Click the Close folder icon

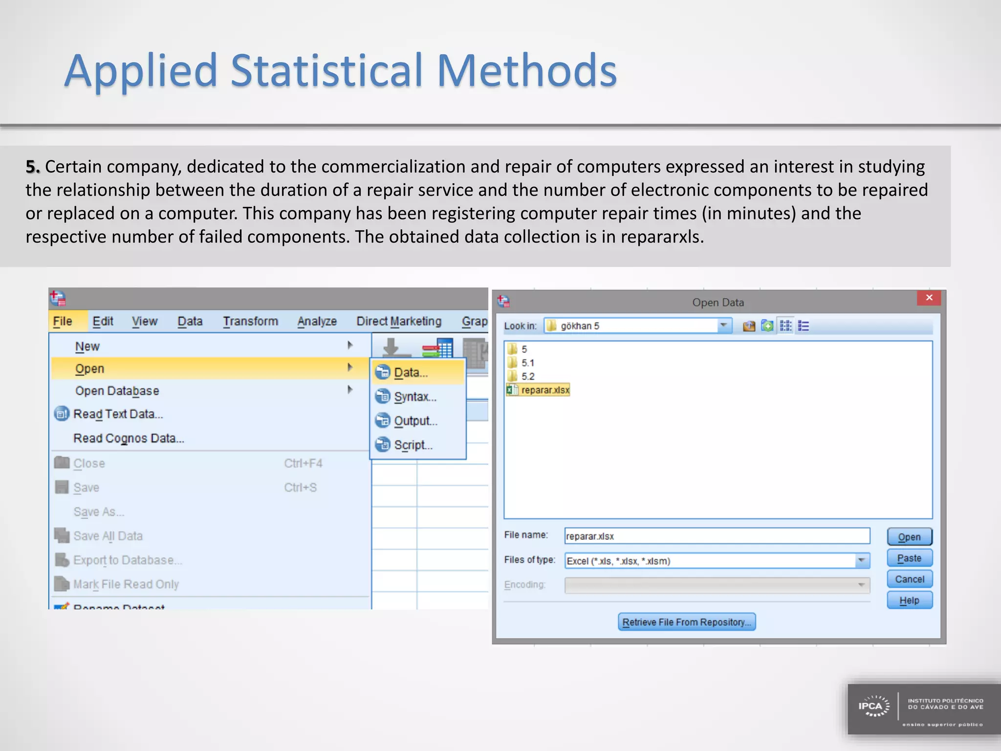62,463
